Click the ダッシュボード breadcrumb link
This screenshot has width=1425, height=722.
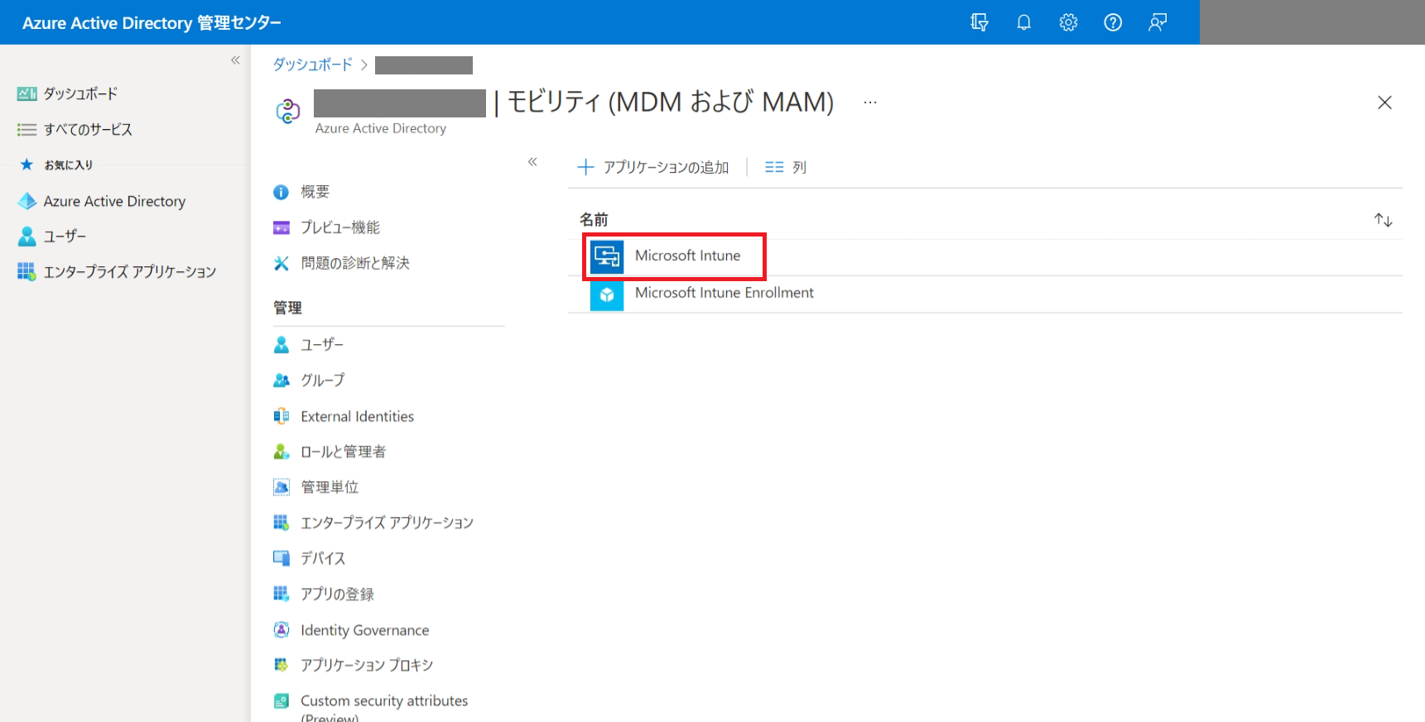click(x=313, y=65)
